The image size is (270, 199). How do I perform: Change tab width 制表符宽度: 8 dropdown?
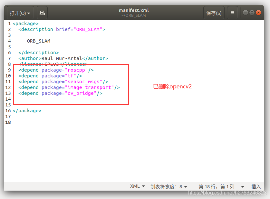[x=169, y=187]
